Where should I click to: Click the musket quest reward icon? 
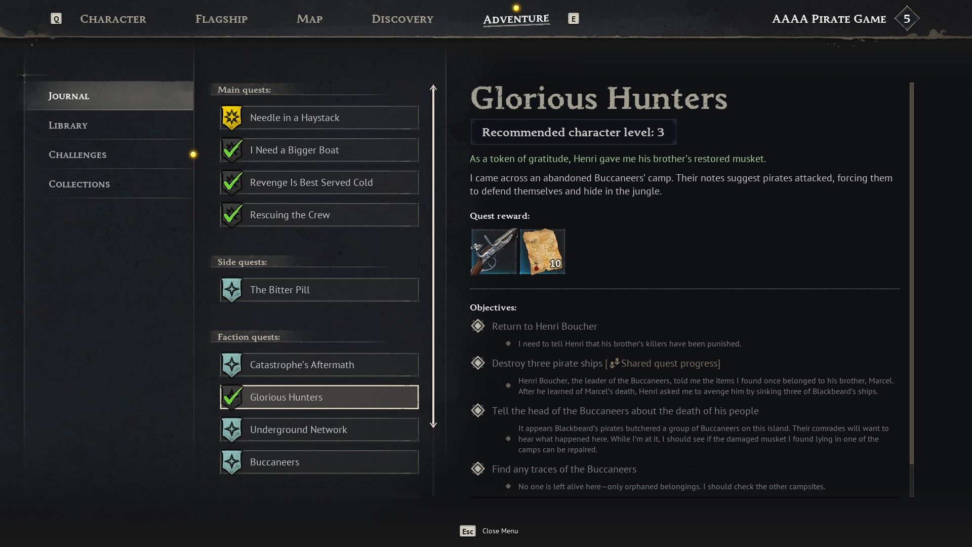coord(494,252)
